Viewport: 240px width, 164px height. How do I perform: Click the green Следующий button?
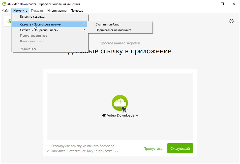[180, 148]
